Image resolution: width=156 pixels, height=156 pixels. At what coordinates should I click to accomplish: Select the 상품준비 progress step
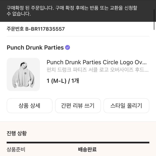tap(16, 150)
